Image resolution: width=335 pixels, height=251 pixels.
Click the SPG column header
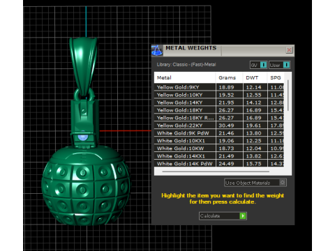276,77
